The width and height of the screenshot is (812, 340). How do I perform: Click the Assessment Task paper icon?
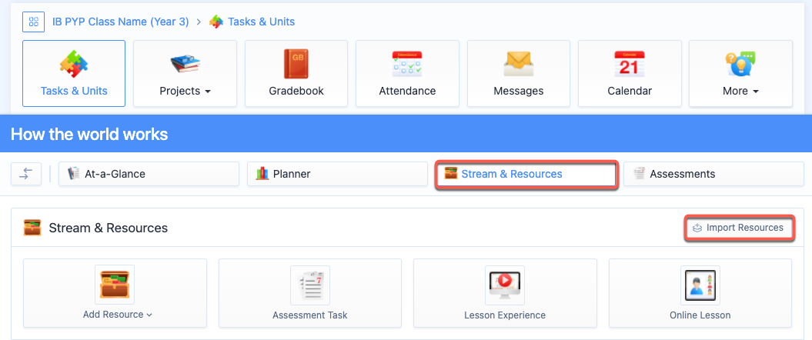309,285
